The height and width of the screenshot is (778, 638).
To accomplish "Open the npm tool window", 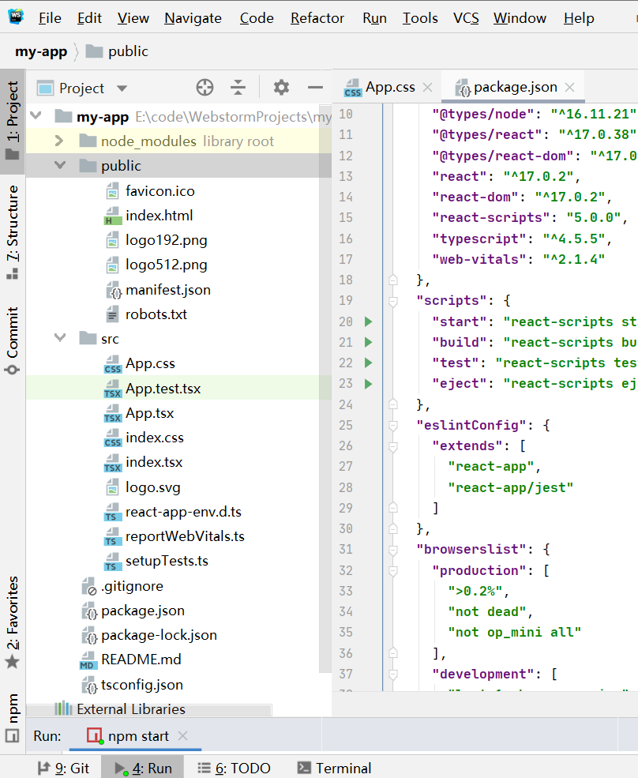I will pos(13,717).
